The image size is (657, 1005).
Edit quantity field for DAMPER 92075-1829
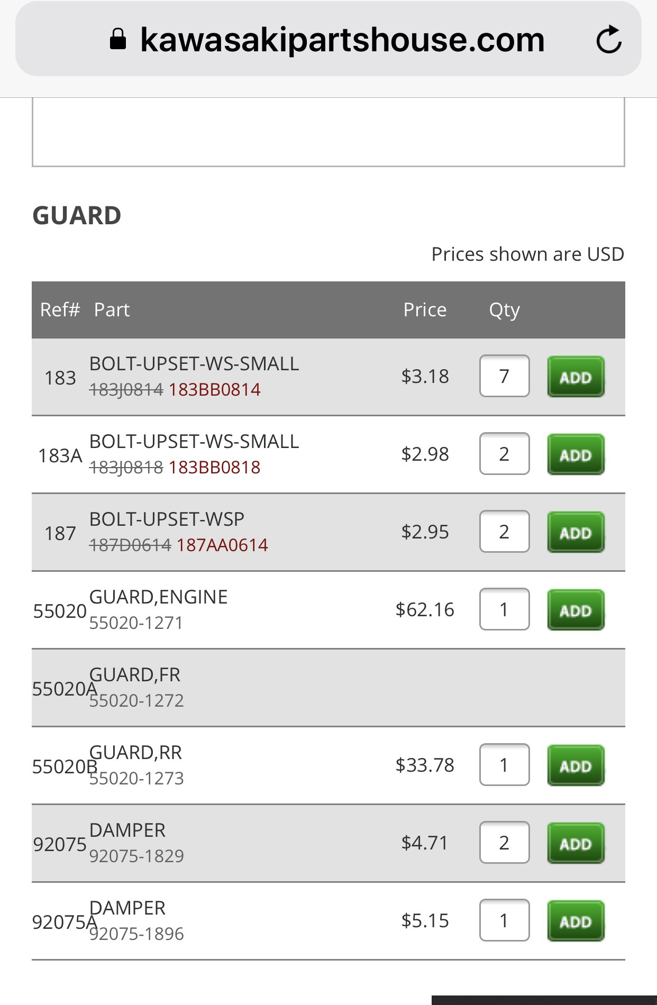(x=504, y=843)
